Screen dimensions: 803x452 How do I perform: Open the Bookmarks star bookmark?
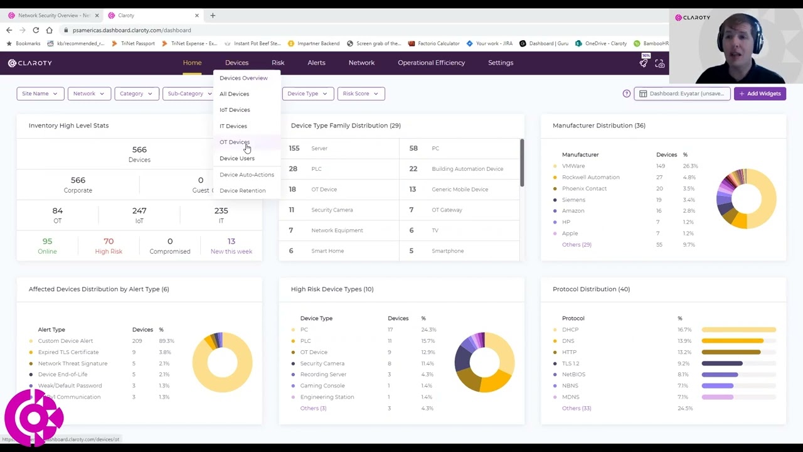(x=23, y=43)
